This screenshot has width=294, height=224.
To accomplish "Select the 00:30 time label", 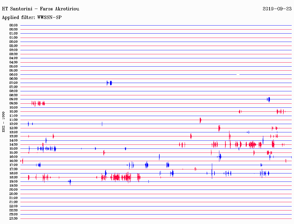I will tap(13, 30).
